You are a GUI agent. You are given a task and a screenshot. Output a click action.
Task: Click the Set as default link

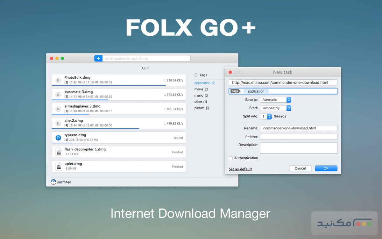(240, 169)
